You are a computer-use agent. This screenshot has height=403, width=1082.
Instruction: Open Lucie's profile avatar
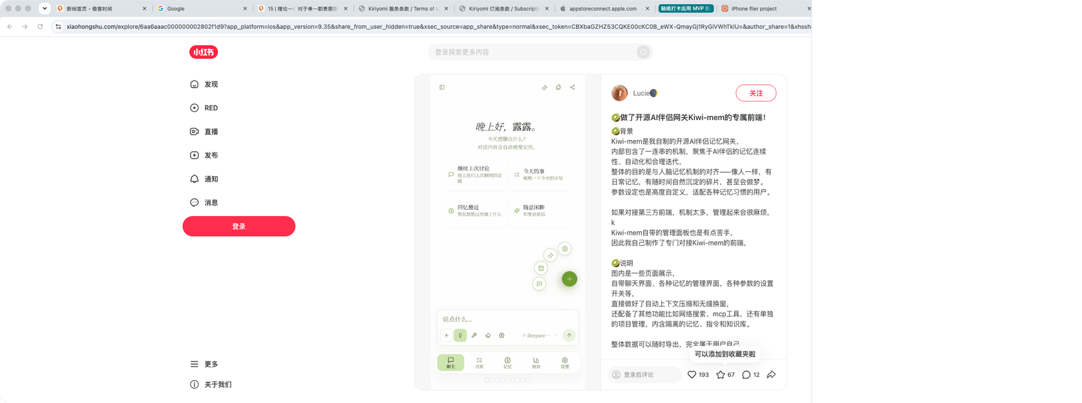click(620, 93)
